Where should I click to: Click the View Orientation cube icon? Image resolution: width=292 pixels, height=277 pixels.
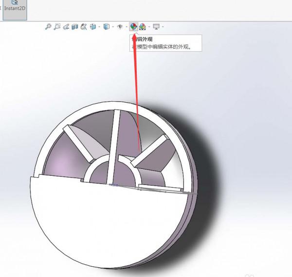[93, 27]
